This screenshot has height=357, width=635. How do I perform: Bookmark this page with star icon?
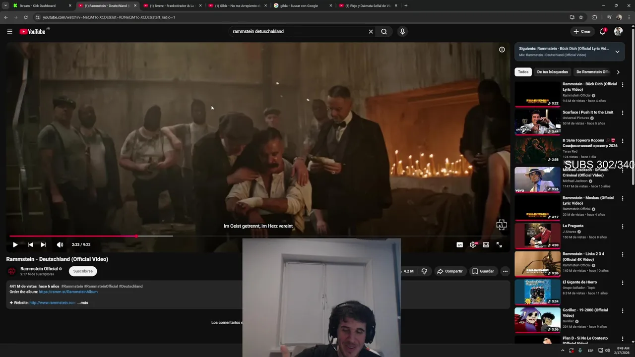(x=581, y=17)
